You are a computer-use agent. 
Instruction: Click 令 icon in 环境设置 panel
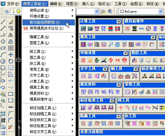[111, 60]
